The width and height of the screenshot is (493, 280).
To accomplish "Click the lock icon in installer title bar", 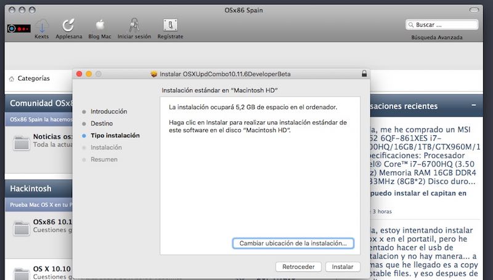I will [x=364, y=74].
